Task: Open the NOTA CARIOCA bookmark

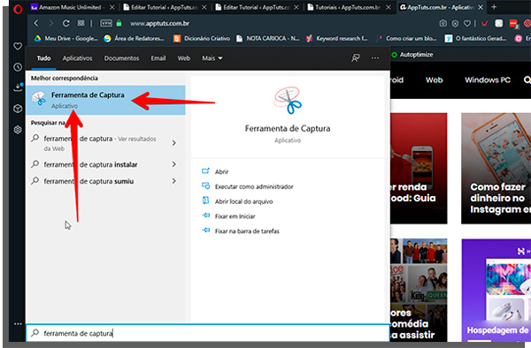Action: click(x=267, y=39)
